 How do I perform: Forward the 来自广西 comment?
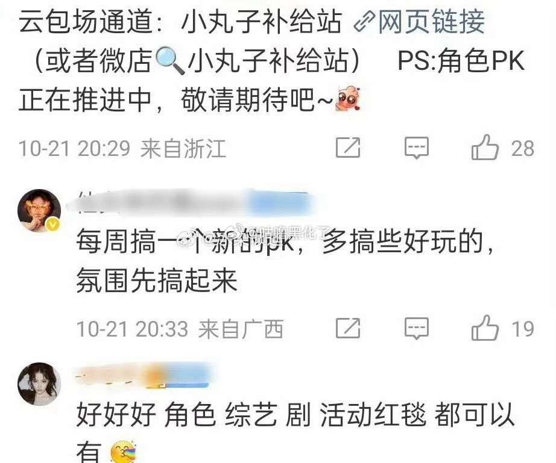coord(348,328)
